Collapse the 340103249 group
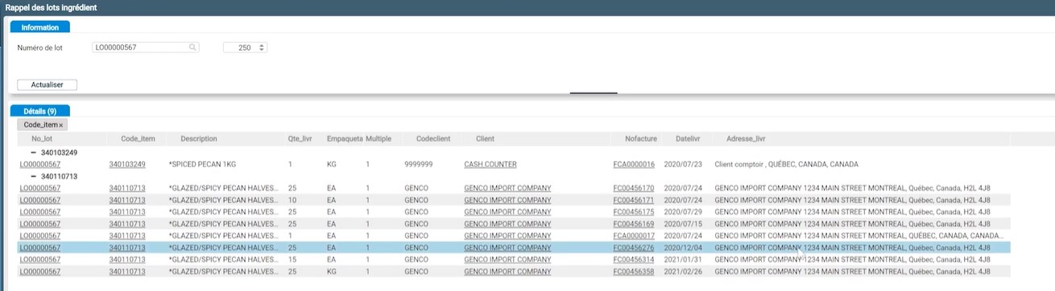Viewport: 1055px width, 291px height. (x=34, y=152)
